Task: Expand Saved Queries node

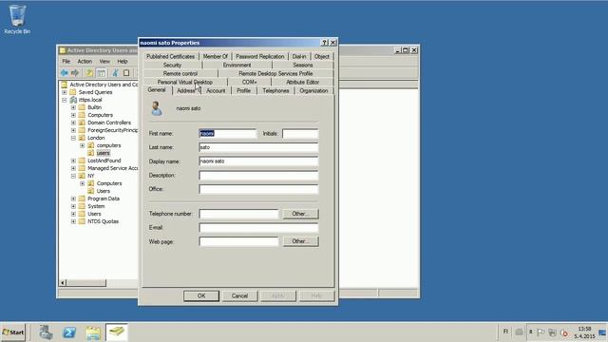Action: [65, 92]
